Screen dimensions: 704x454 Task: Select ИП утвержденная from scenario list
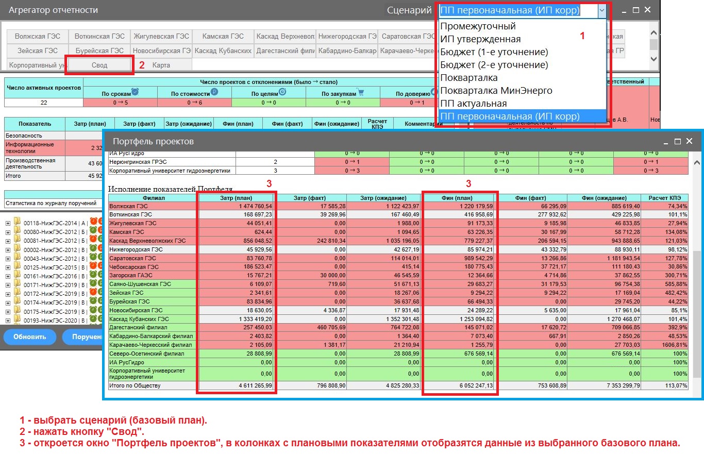480,39
